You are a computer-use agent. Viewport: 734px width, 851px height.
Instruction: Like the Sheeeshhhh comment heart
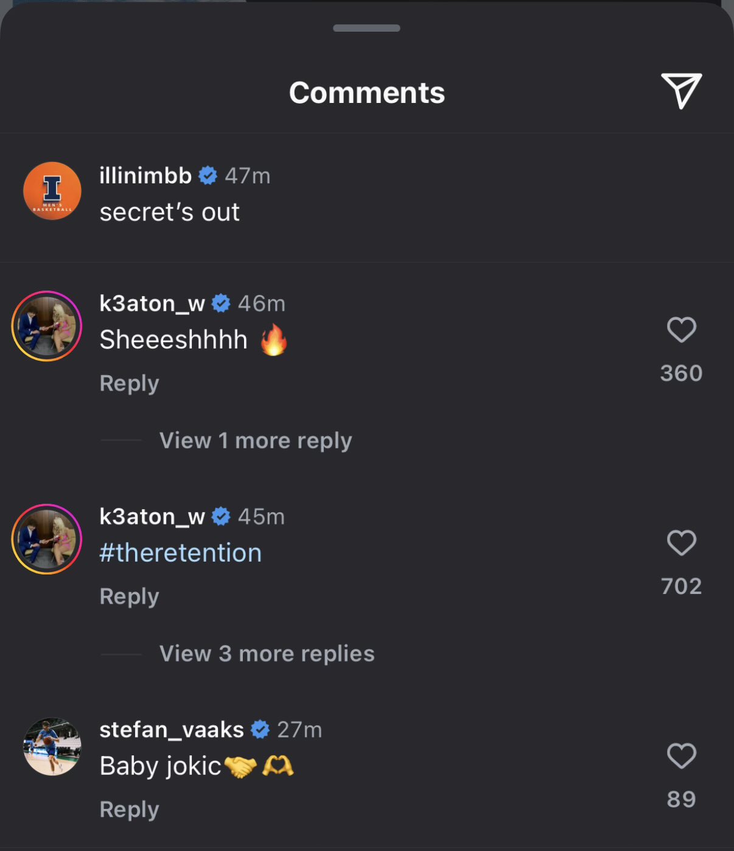pos(682,330)
